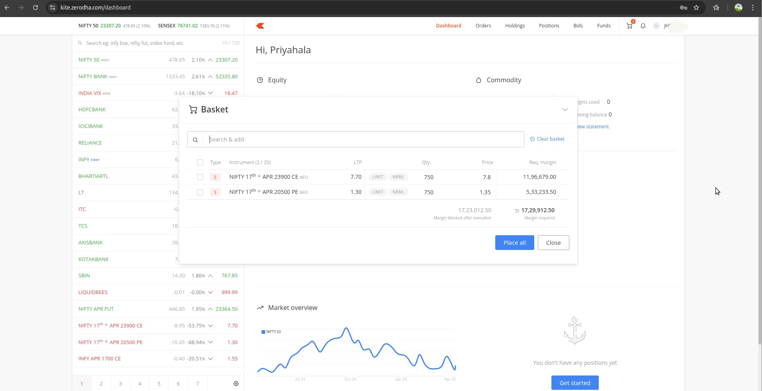Click NIFTY 50 up-arrow indicator

coord(210,60)
